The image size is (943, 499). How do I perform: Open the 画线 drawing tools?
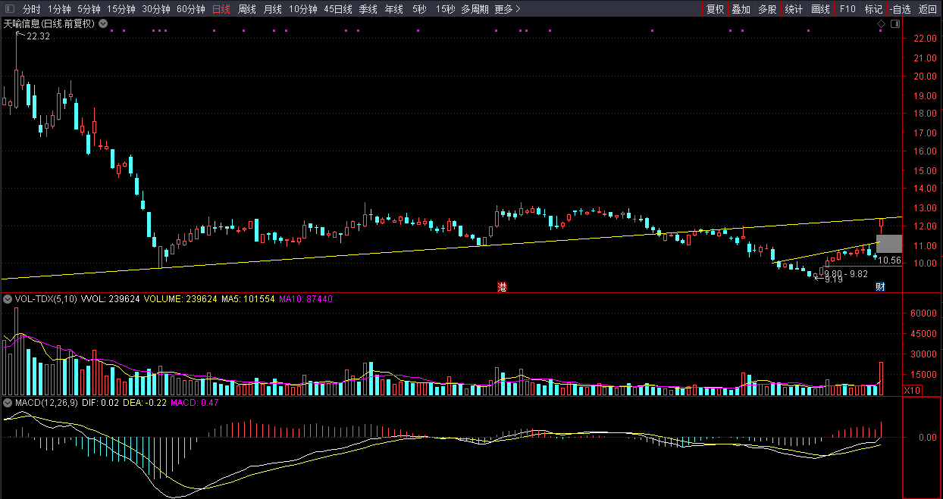(x=820, y=9)
